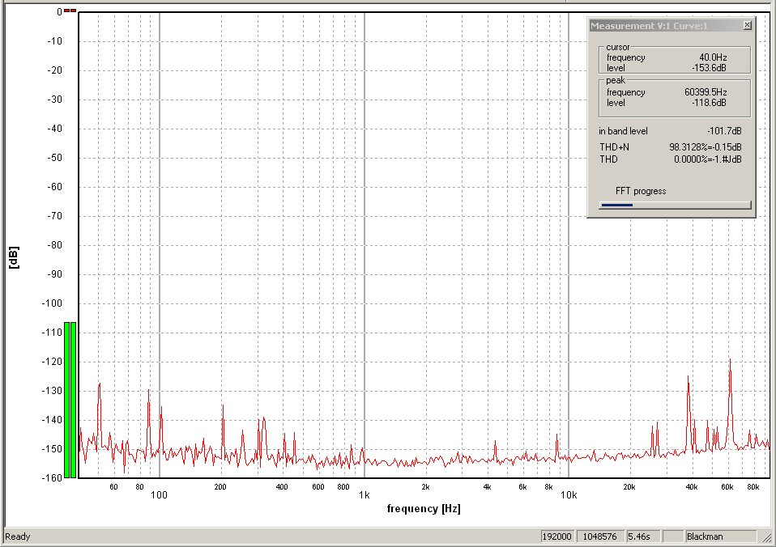This screenshot has width=776, height=547.
Task: Click the left green level meter bar
Action: [66, 400]
